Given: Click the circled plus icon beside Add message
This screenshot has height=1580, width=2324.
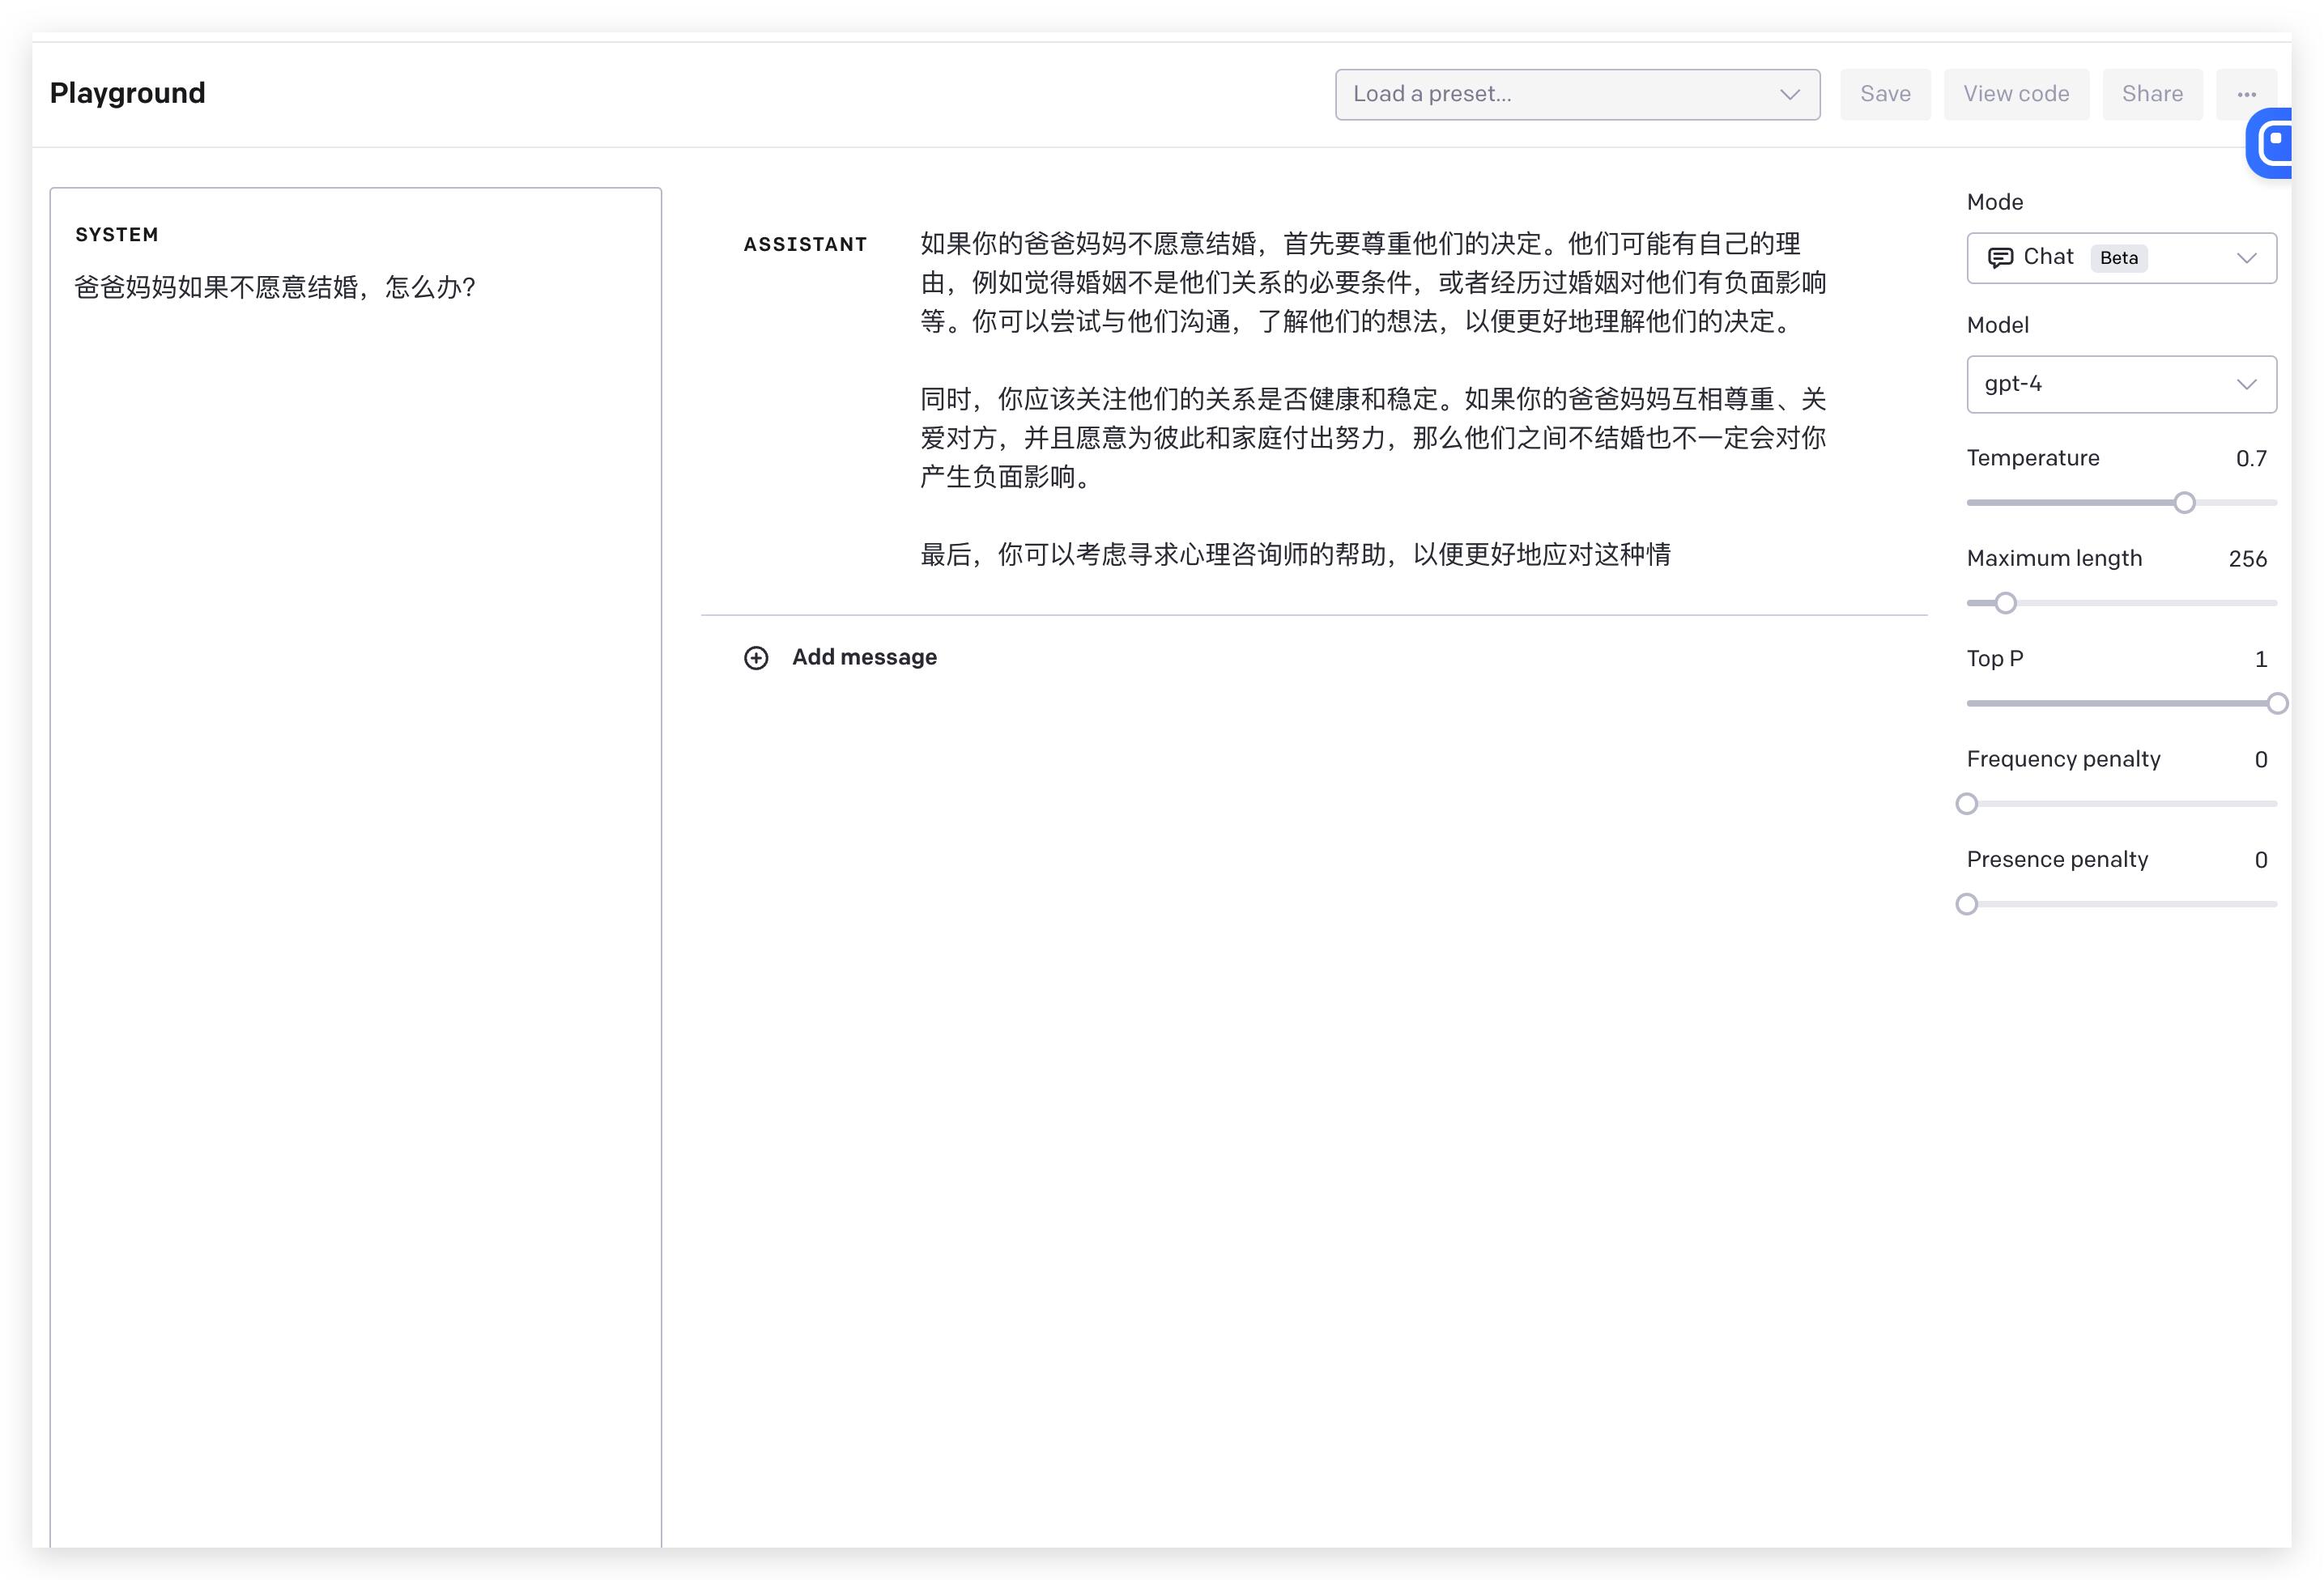Looking at the screenshot, I should pyautogui.click(x=756, y=657).
